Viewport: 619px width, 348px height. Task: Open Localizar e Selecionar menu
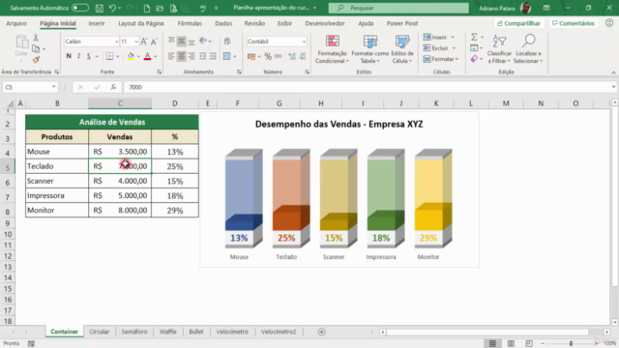pos(528,49)
